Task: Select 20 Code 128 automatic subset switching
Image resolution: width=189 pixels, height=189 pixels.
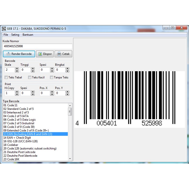Action: pos(35,148)
